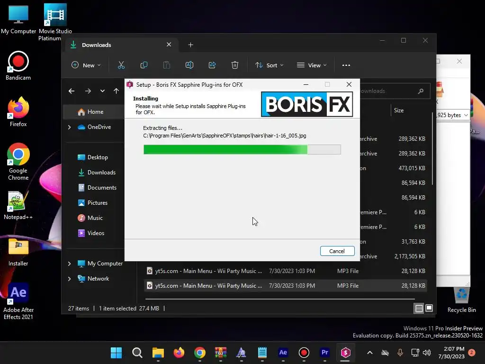Screen dimensions: 485x364
Task: Click the notification count badge
Action: 472,353
